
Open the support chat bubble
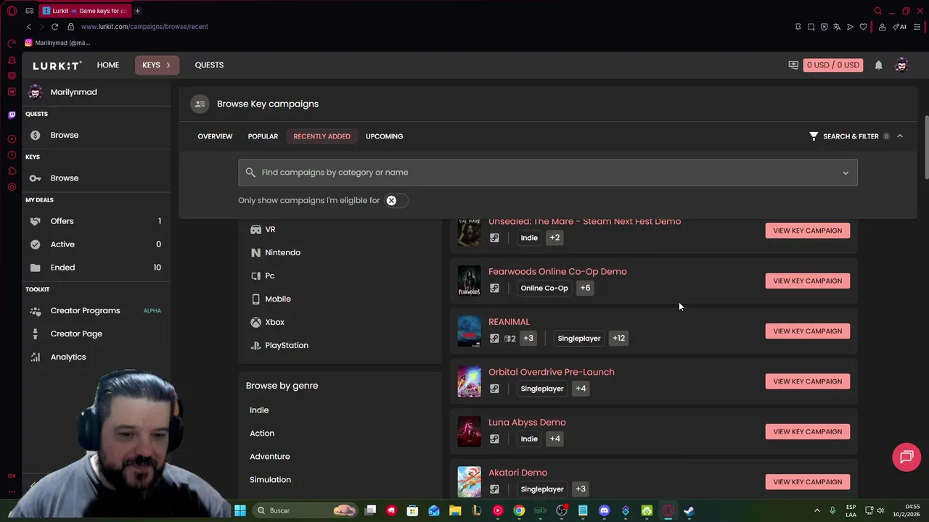tap(907, 457)
